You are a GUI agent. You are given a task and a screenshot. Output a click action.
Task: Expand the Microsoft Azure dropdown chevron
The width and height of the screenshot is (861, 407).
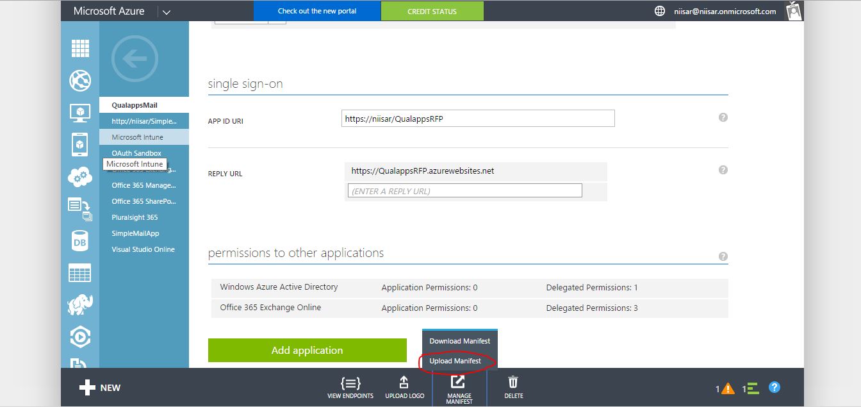coord(166,12)
